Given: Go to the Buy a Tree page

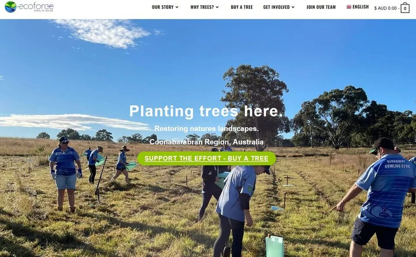Looking at the screenshot, I should [x=242, y=7].
